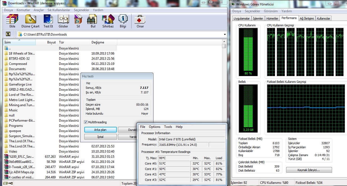Click the İptal button
Viewport: 347px width, 186px height.
[101, 137]
